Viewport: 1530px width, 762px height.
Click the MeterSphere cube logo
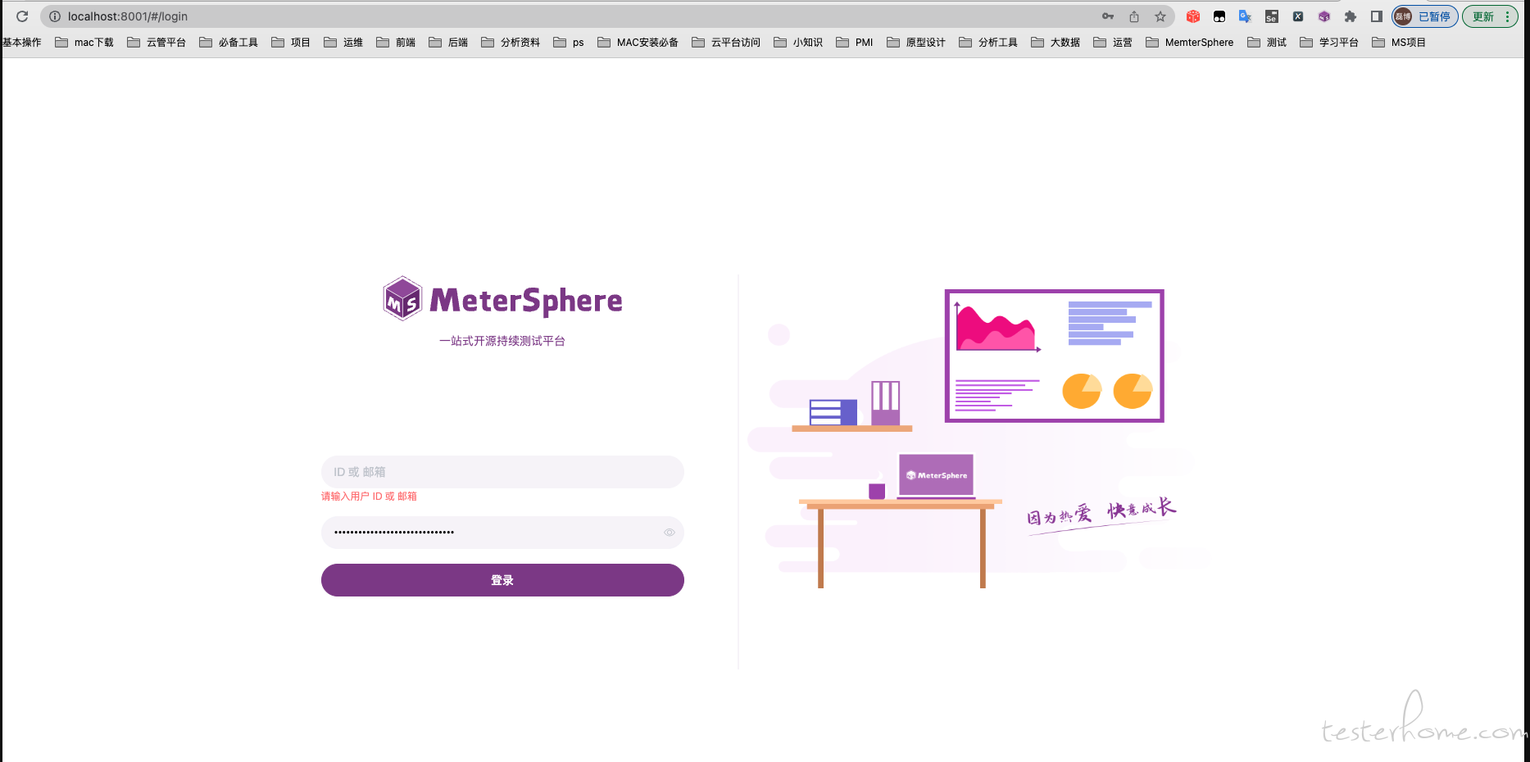click(402, 298)
